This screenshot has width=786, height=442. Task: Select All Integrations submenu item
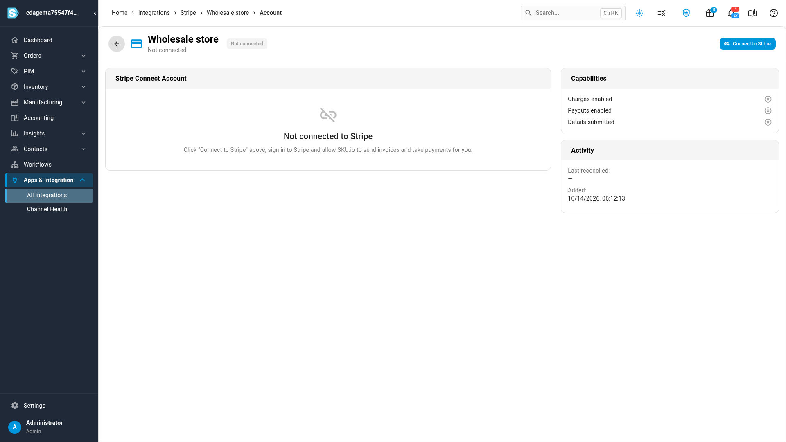pos(49,195)
